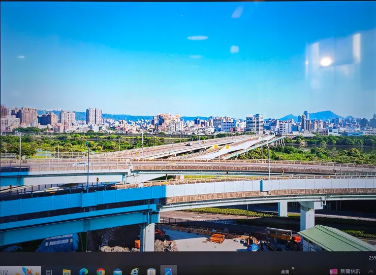Open Microsoft Store from the taskbar
The height and width of the screenshot is (275, 376).
pos(151,272)
